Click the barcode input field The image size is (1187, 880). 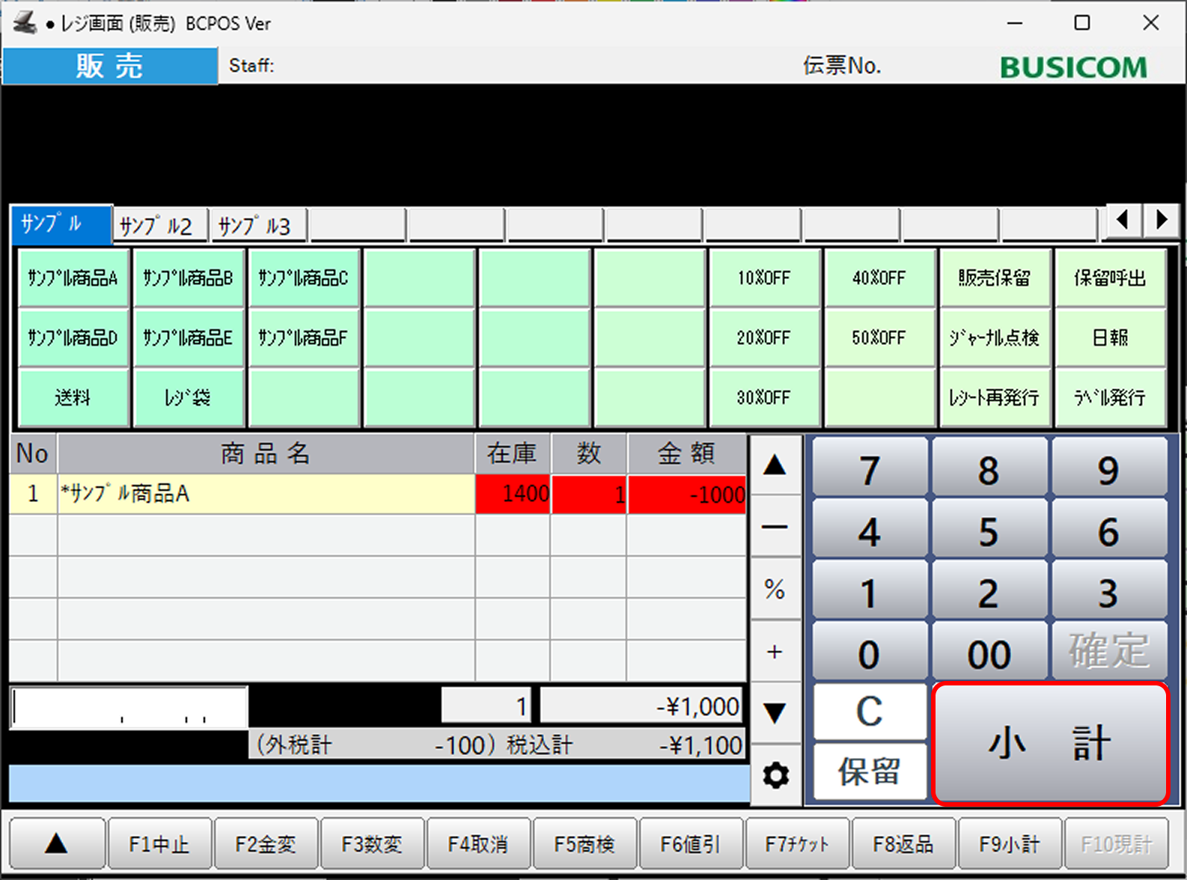point(129,707)
